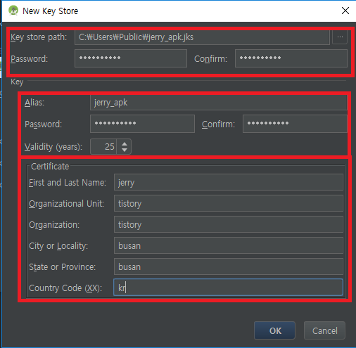This screenshot has width=356, height=348.
Task: Focus the key Password field under Alias
Action: point(142,124)
